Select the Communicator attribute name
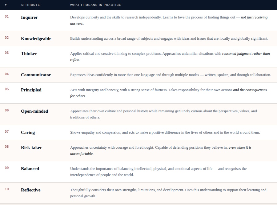 click(36, 75)
